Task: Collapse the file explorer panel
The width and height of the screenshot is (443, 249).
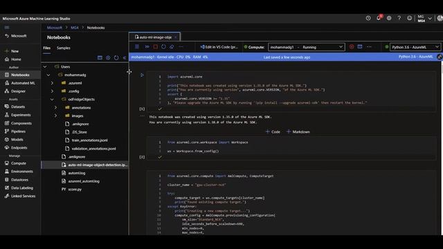Action: pyautogui.click(x=125, y=57)
